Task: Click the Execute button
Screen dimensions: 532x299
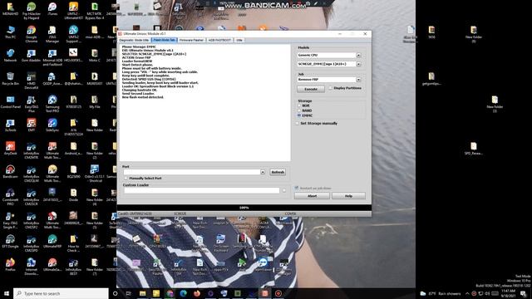Action: pyautogui.click(x=311, y=89)
